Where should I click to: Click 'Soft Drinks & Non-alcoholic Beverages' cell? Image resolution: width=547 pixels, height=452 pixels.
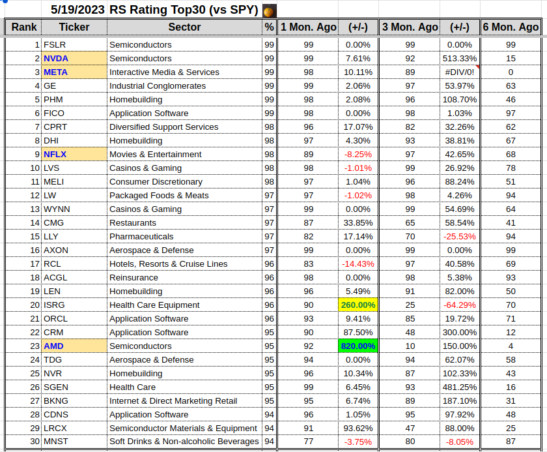click(x=184, y=442)
